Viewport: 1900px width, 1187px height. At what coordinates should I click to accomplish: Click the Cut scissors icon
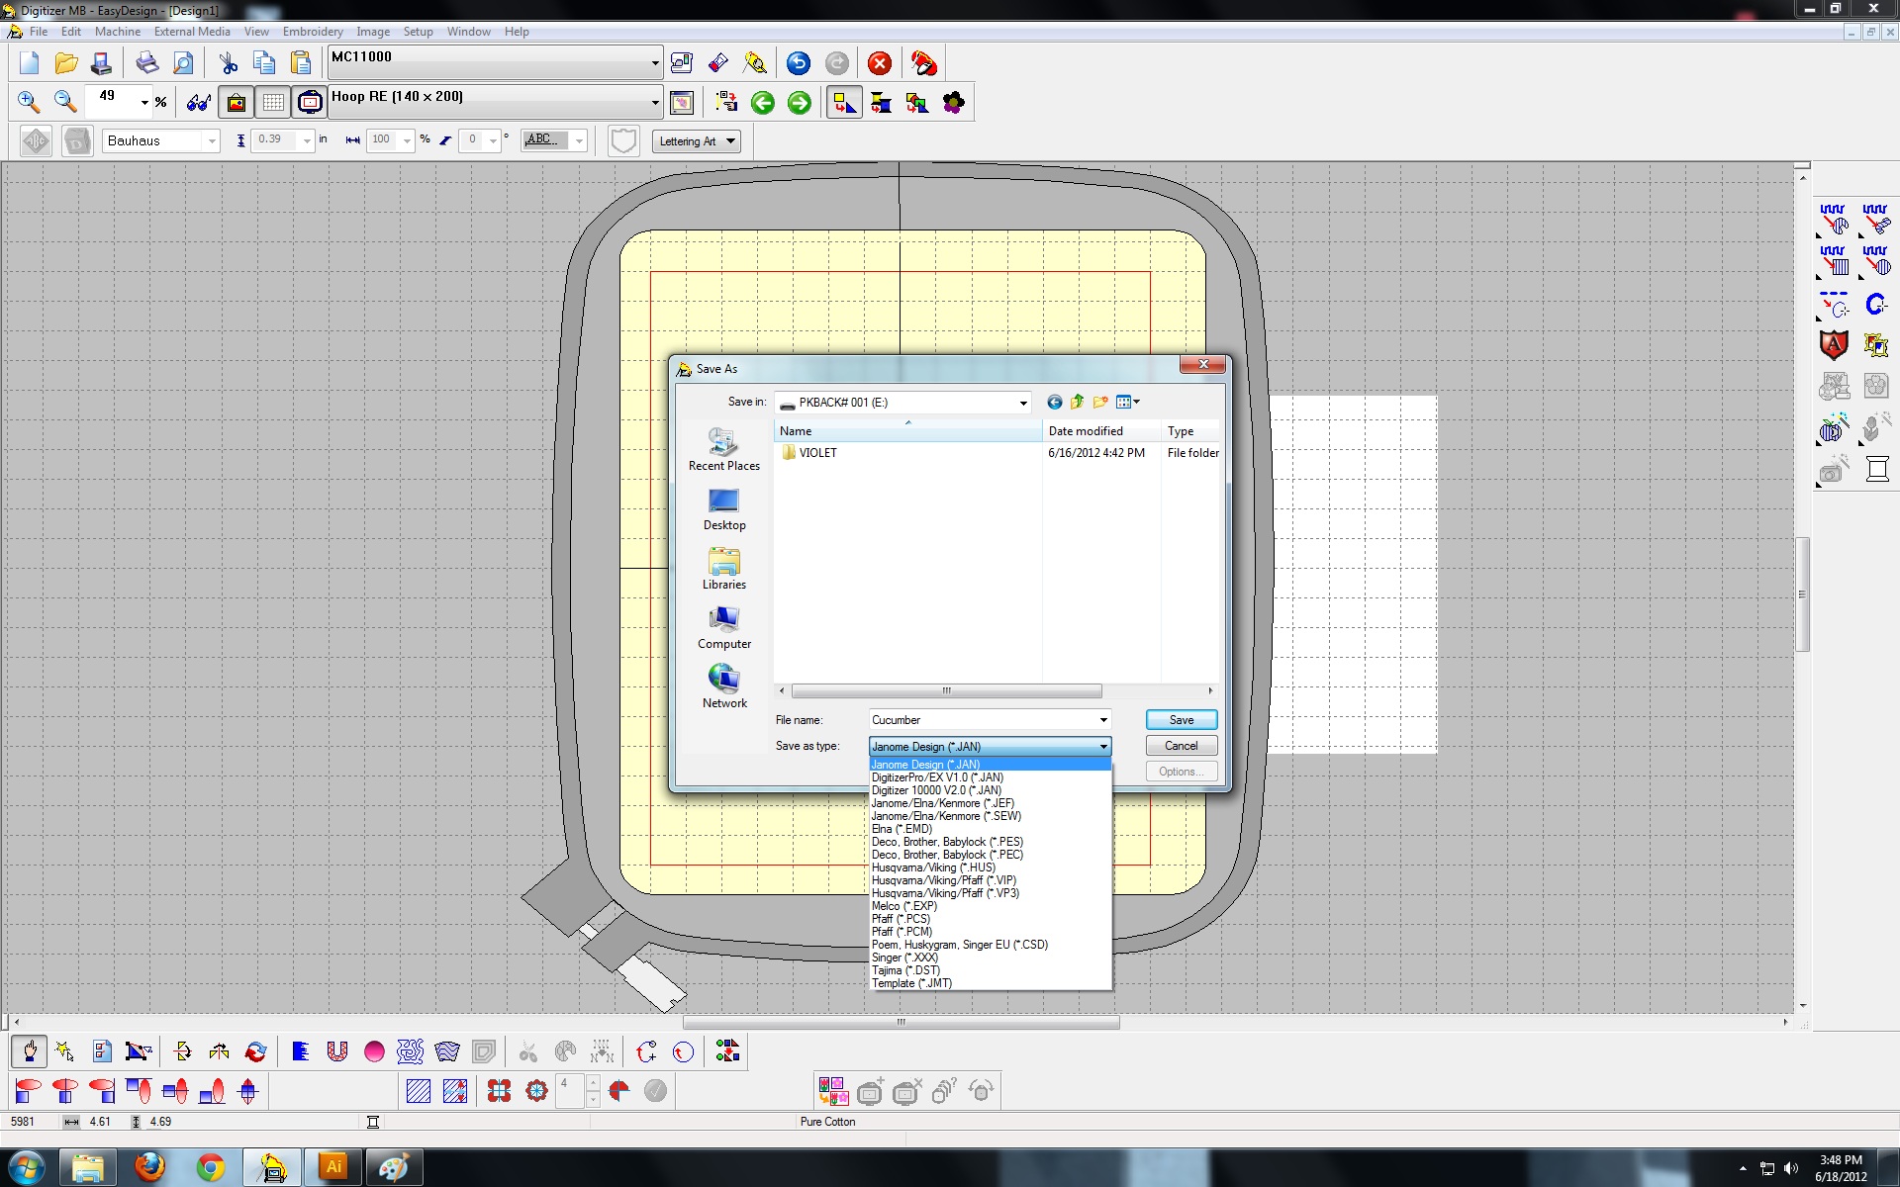(229, 64)
